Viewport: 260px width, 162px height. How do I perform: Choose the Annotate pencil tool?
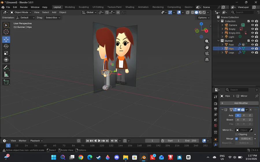(6, 68)
